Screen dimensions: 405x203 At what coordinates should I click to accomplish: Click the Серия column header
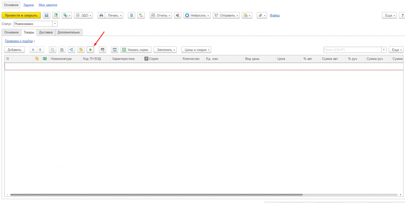coord(161,59)
